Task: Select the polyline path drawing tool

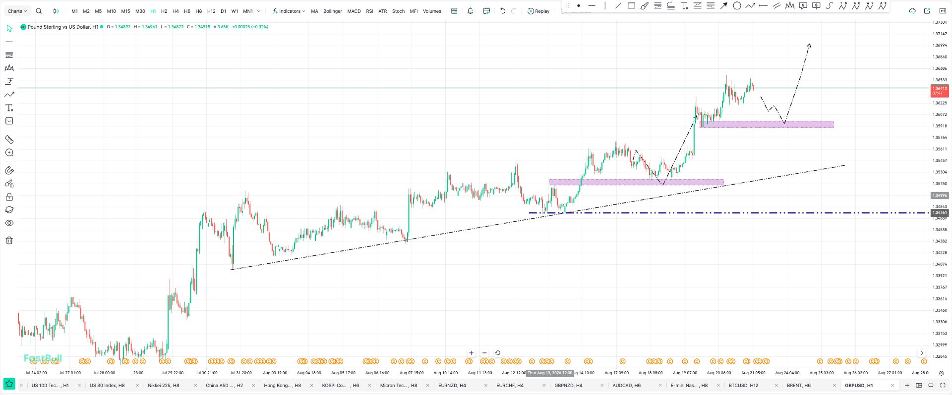Action: tap(750, 6)
